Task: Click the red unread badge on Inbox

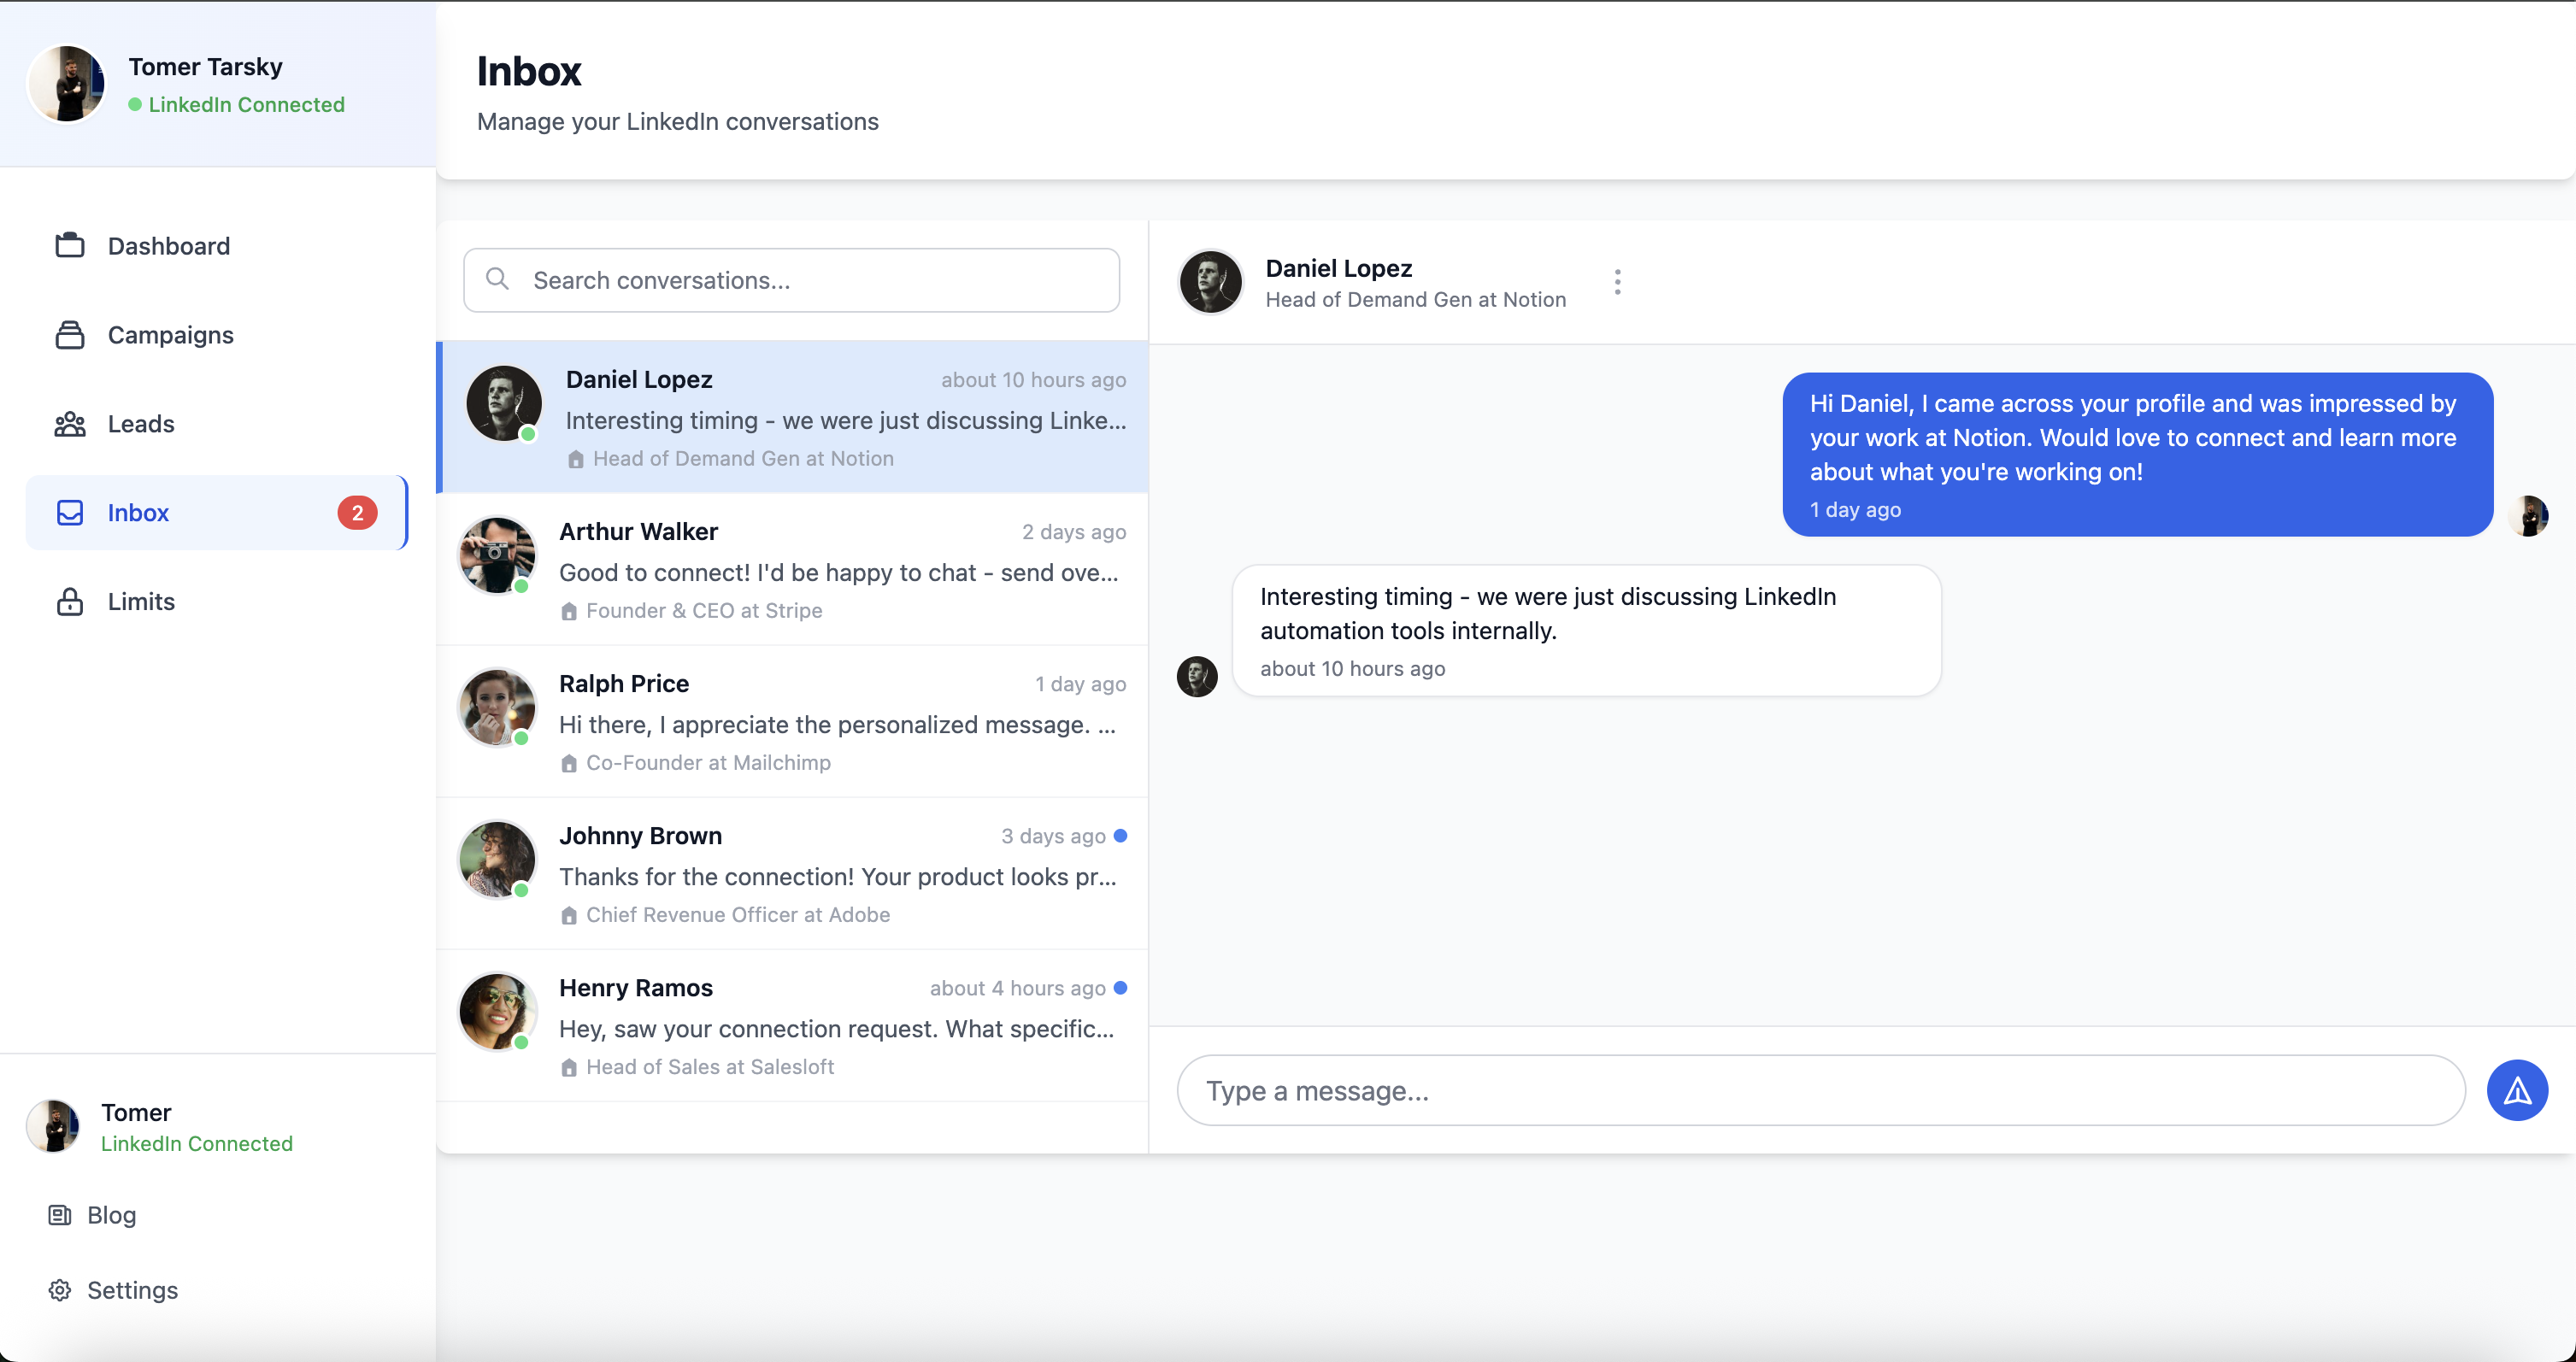Action: coord(357,513)
